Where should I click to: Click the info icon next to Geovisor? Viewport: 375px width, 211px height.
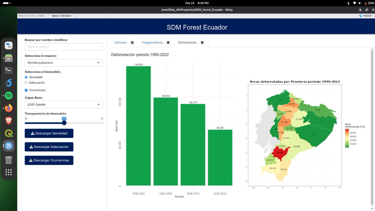(132, 42)
